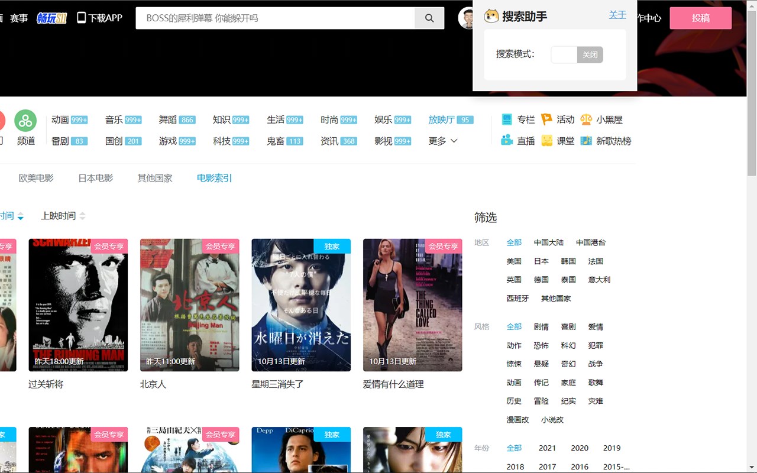Expand the 更多 categories chevron
Image resolution: width=757 pixels, height=473 pixels.
[454, 141]
